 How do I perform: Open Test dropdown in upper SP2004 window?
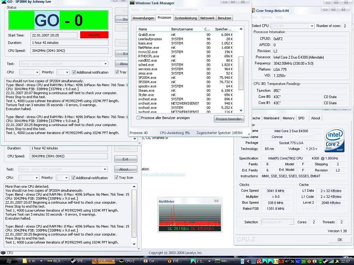tap(105, 64)
